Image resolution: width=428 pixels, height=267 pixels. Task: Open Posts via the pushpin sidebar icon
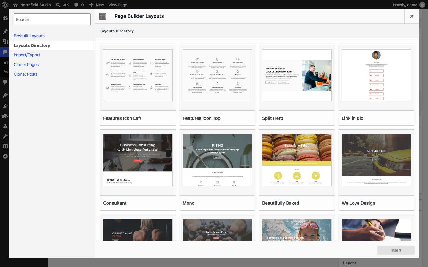coord(5,31)
